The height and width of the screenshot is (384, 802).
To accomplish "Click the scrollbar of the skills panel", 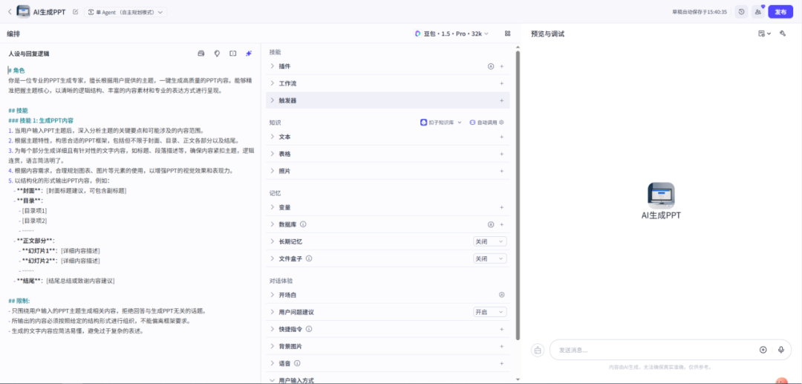I will coord(518,195).
